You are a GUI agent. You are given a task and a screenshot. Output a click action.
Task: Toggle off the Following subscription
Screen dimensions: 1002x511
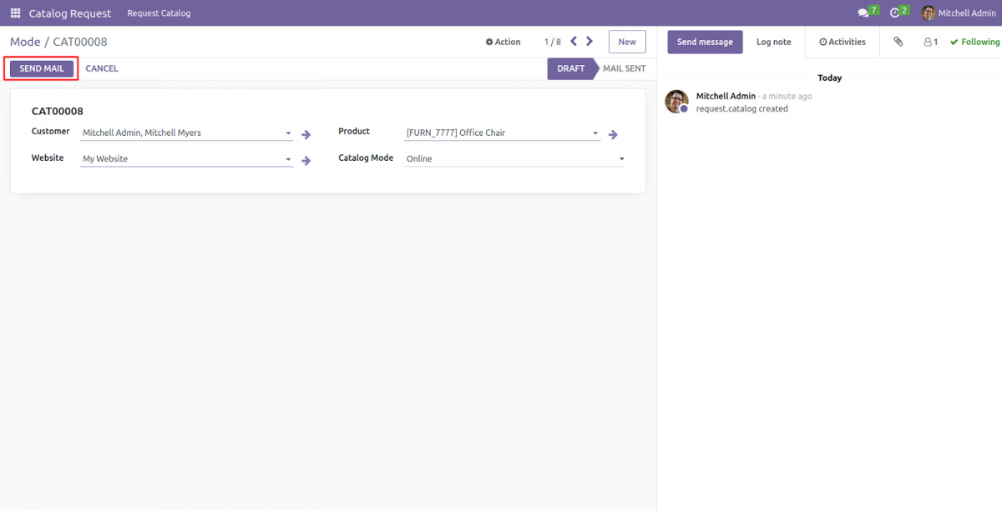point(974,41)
